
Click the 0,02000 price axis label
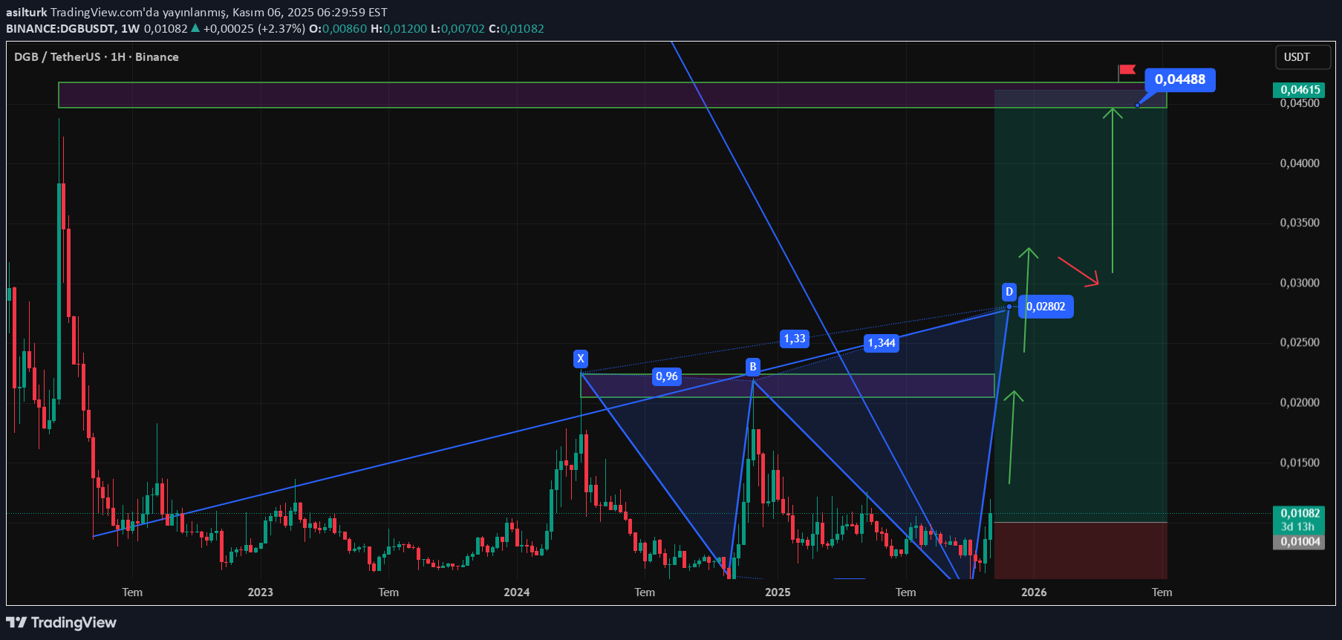click(1300, 402)
